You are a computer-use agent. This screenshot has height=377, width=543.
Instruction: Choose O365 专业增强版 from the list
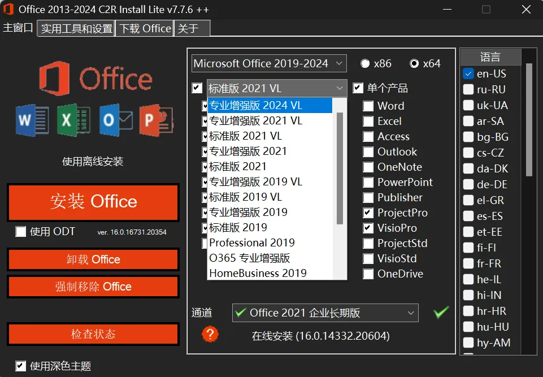point(270,258)
